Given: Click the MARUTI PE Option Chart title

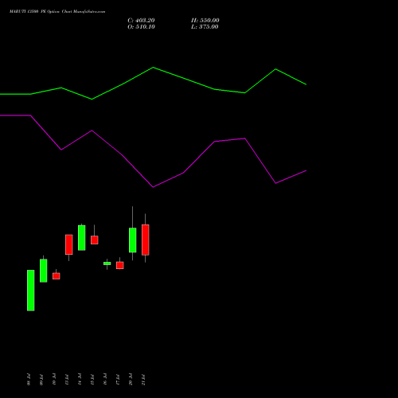Looking at the screenshot, I should click(x=57, y=12).
